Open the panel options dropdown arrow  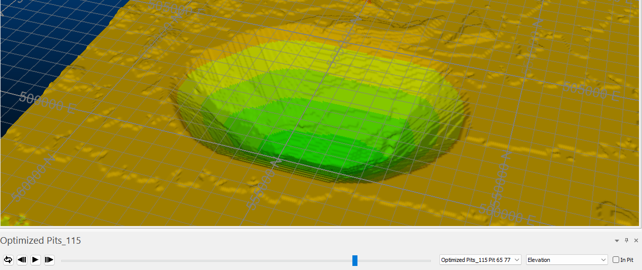pos(617,241)
